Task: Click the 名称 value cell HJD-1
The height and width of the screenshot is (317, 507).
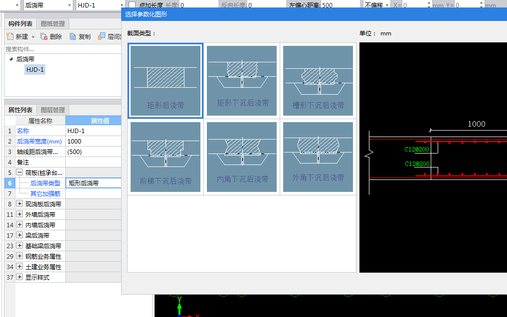Action: [x=93, y=131]
